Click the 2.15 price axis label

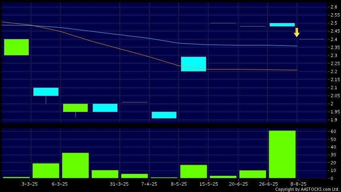click(335, 80)
